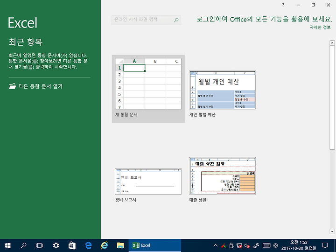336x252 pixels.
Task: Click the scrollbar down arrow
Action: (x=332, y=231)
